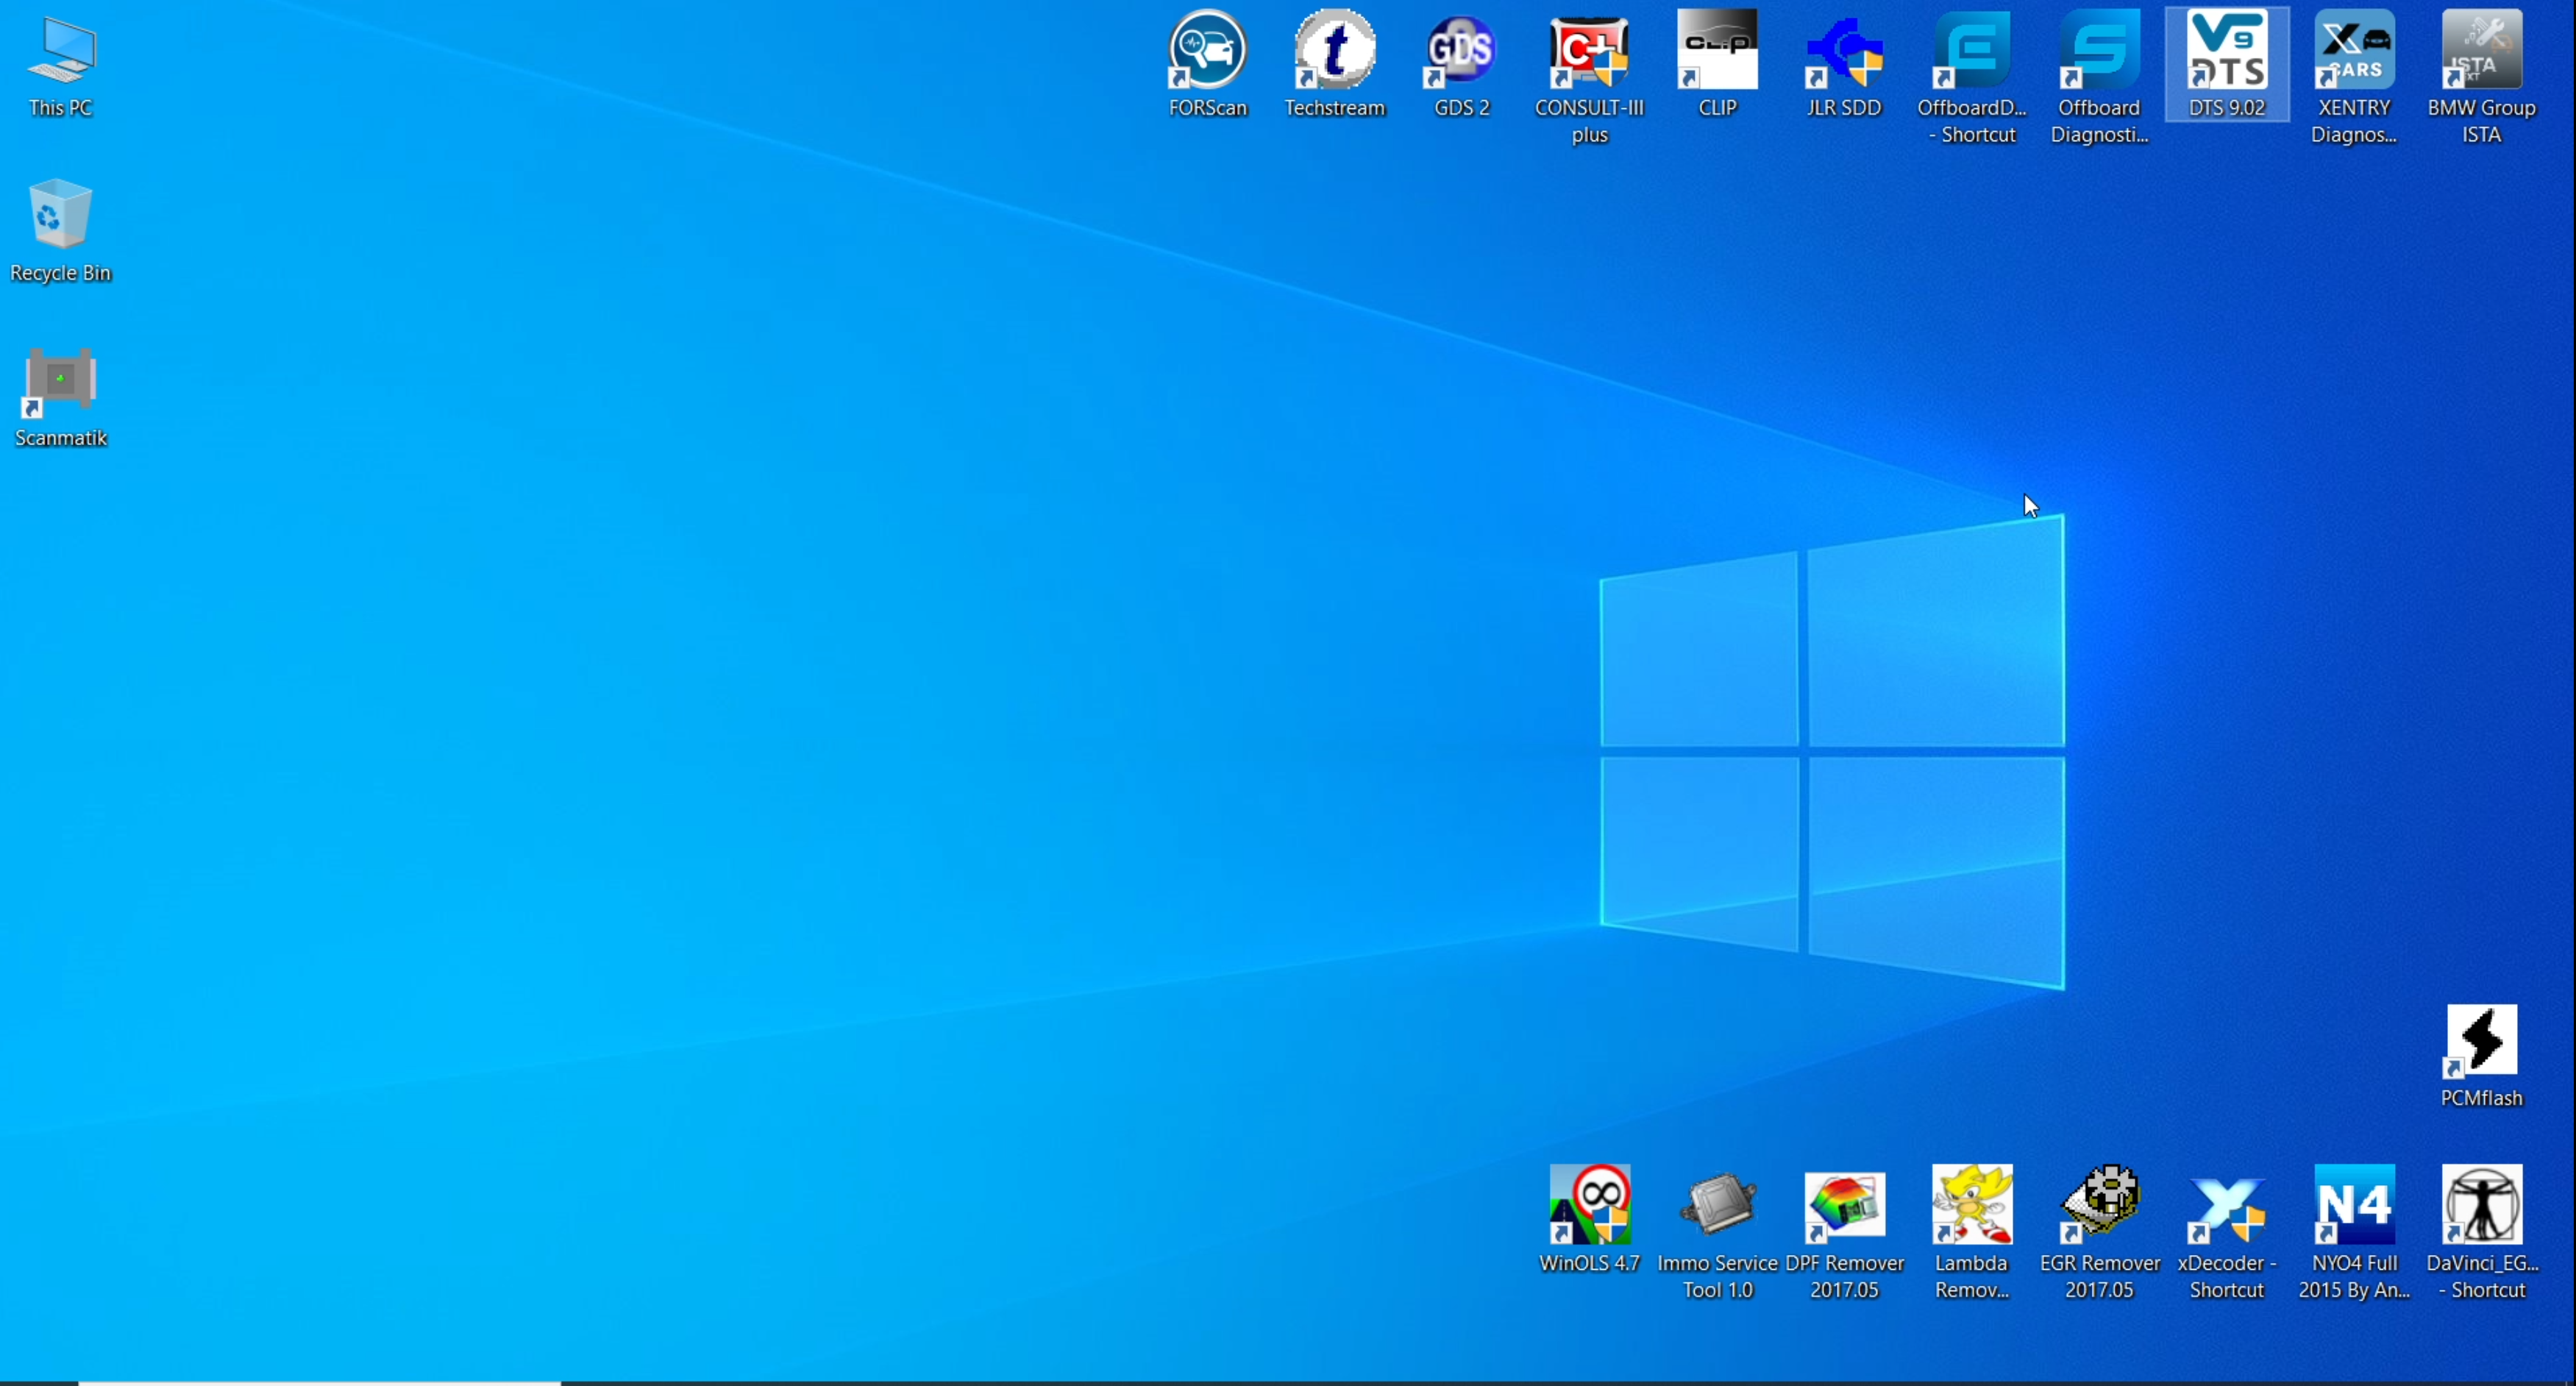Click the Immo Service Tool 1.0 icon

click(x=1717, y=1205)
